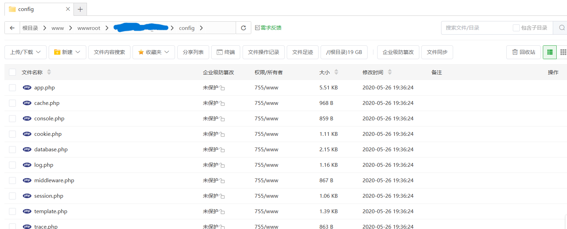
Task: Click the back arrow navigation icon
Action: coord(12,28)
